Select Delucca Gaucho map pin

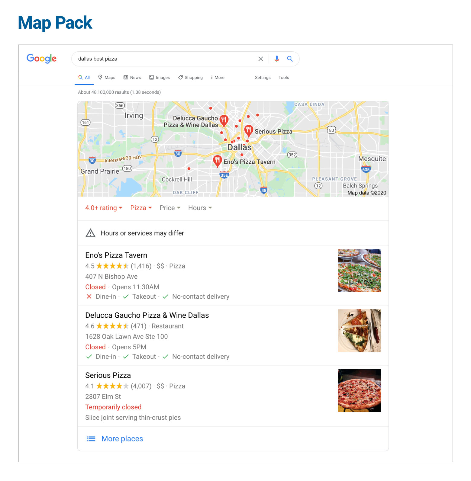224,120
